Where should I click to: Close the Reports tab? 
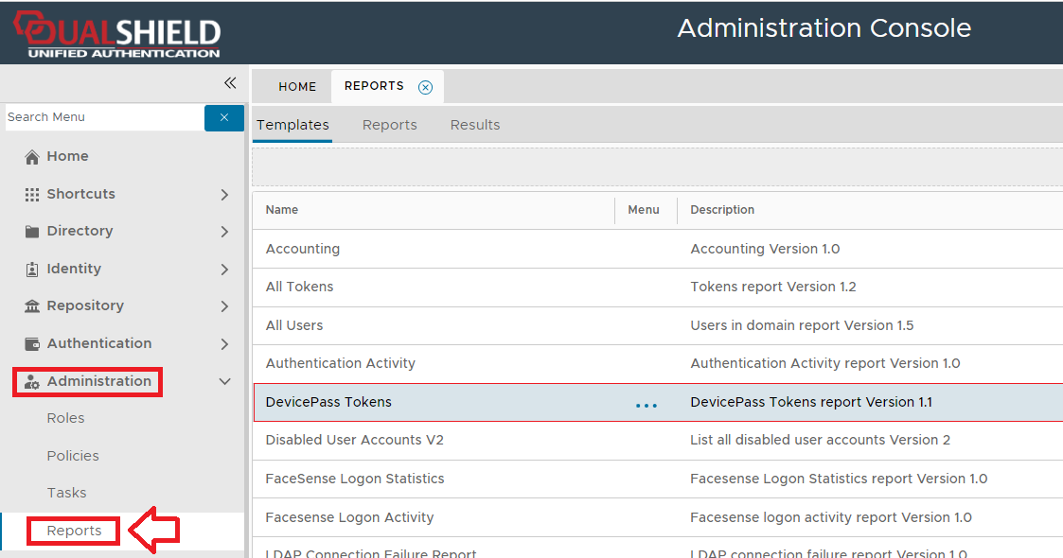tap(426, 87)
